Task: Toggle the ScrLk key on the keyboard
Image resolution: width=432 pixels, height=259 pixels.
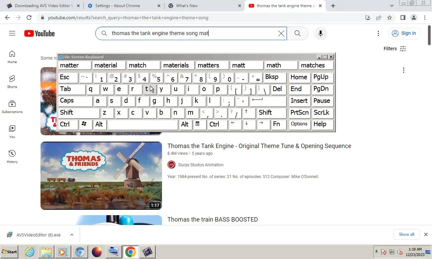Action: click(323, 113)
